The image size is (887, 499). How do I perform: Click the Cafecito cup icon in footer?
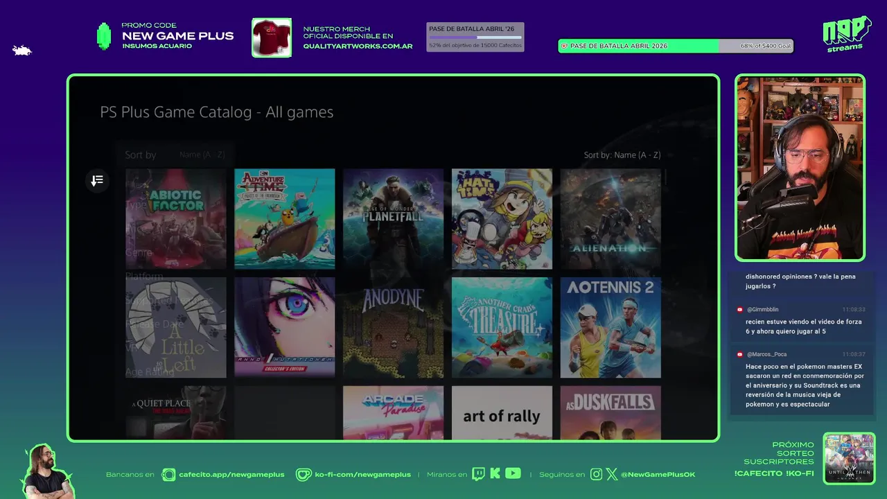[168, 475]
